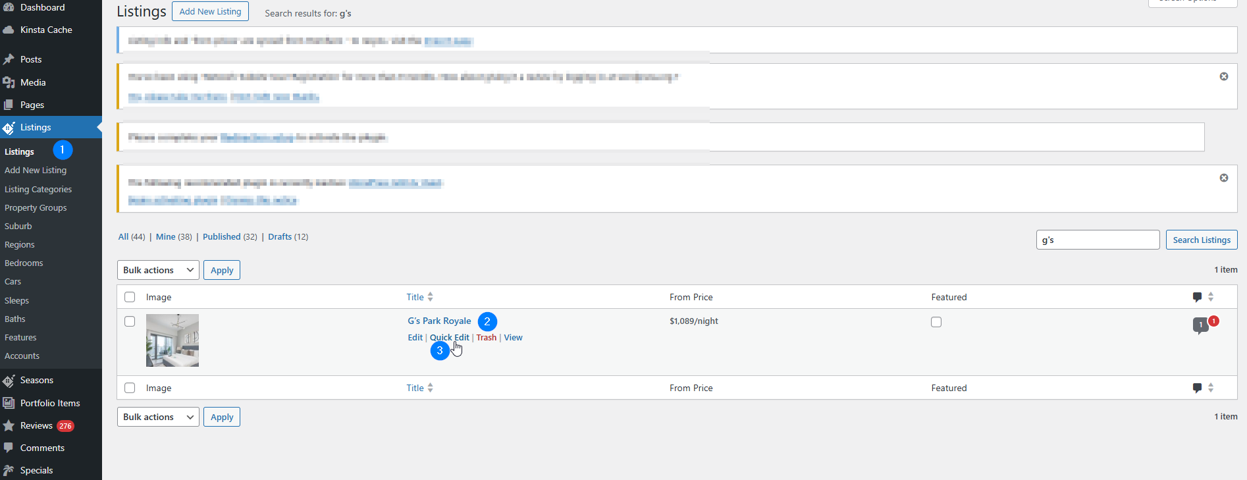Click the Portfolio Items icon
The height and width of the screenshot is (480, 1247).
9,403
